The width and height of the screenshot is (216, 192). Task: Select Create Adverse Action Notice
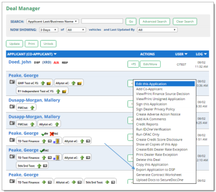[158, 114]
